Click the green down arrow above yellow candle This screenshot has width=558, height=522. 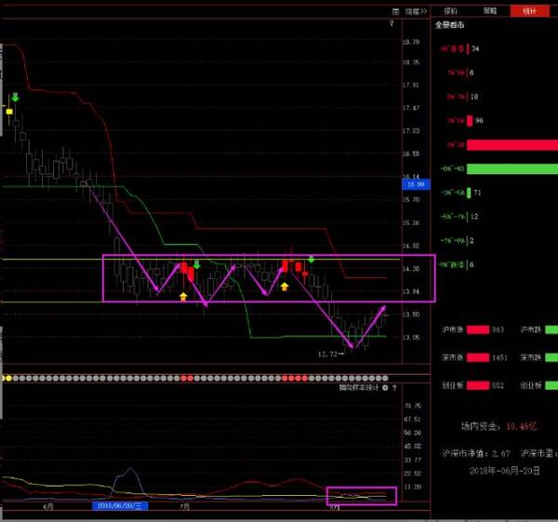[x=15, y=97]
